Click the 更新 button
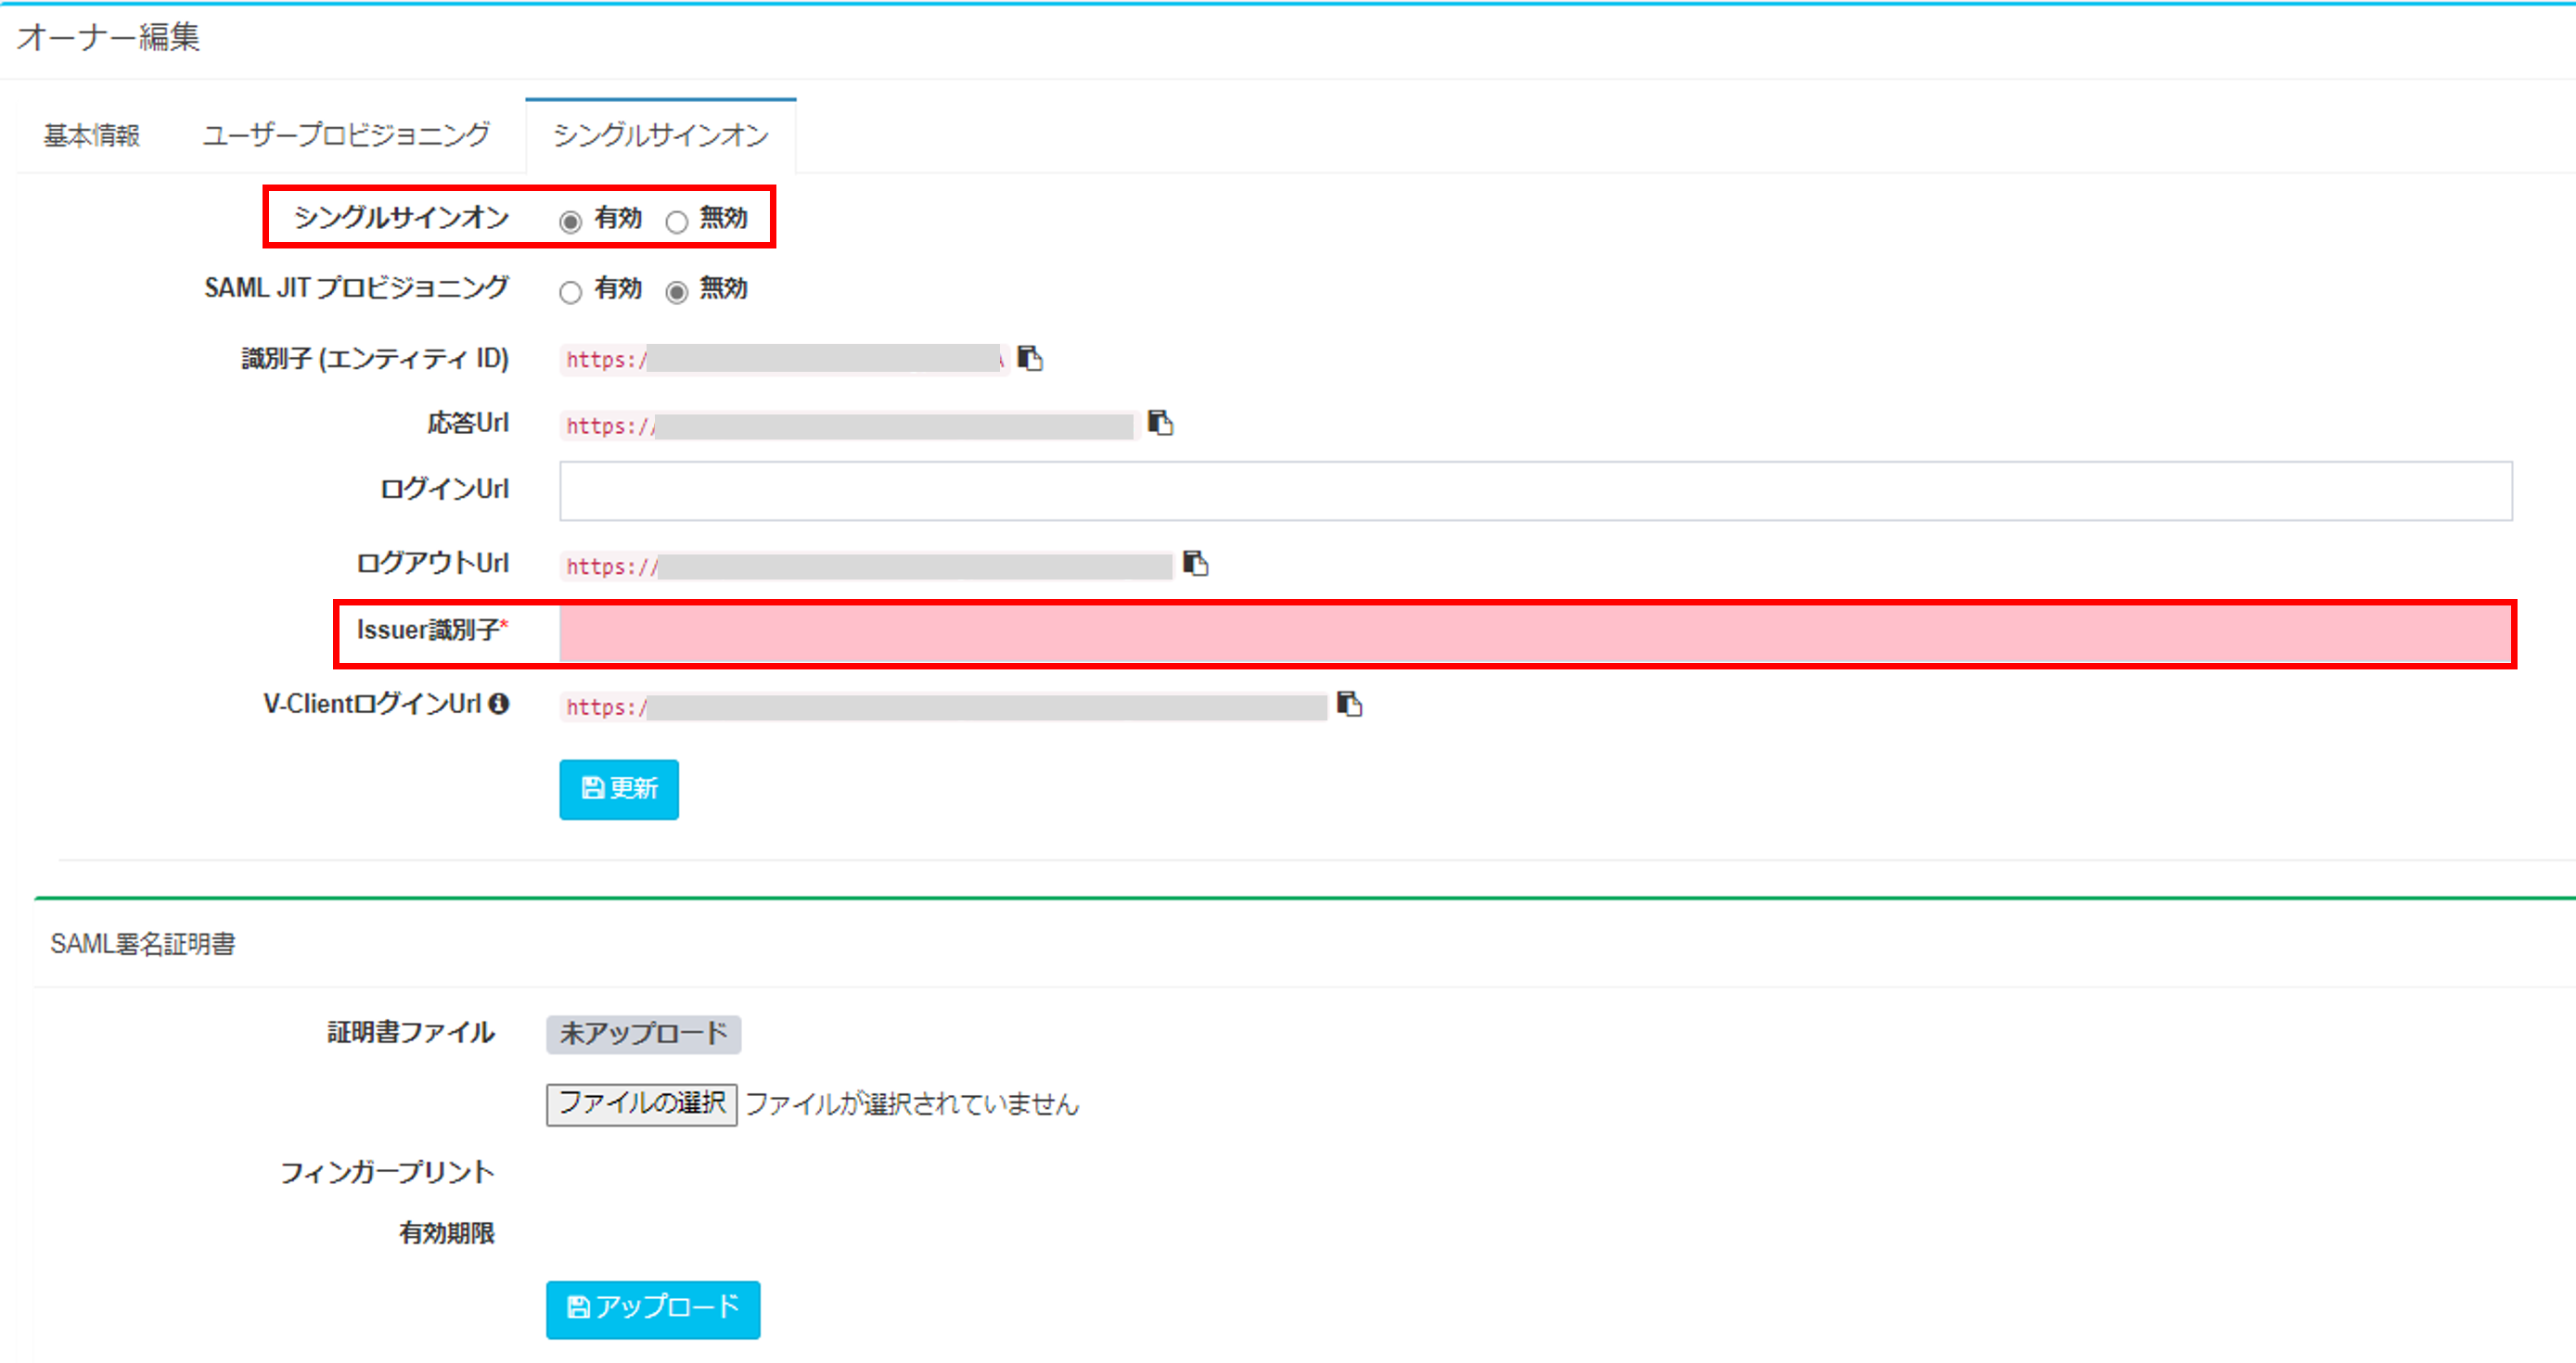 pyautogui.click(x=619, y=789)
